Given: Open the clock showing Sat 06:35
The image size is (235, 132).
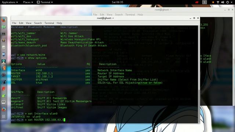Looking at the screenshot, I should point(117,2).
